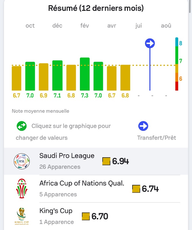Click the yellow rating square beside 6.70
The width and height of the screenshot is (192, 230).
(x=86, y=216)
